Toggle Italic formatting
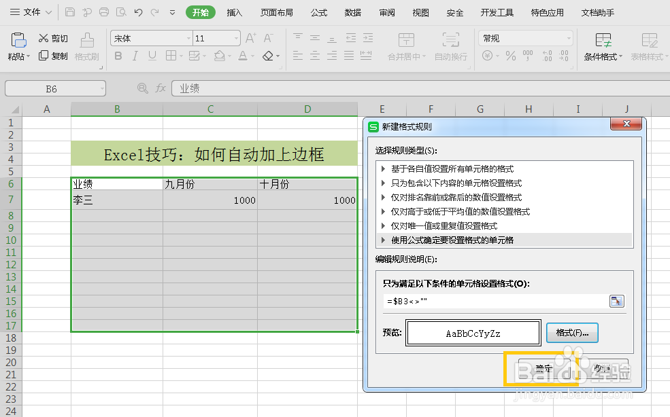The width and height of the screenshot is (670, 417). 135,56
